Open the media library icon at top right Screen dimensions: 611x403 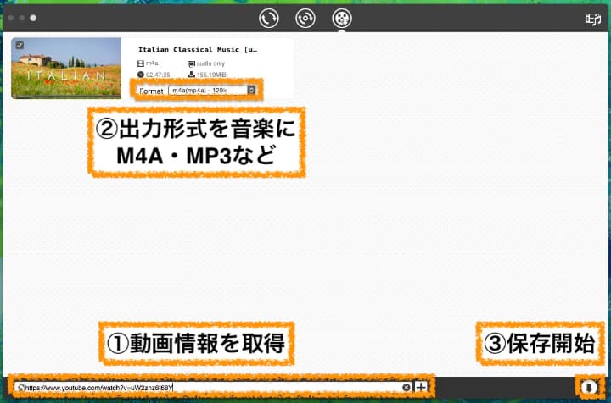pyautogui.click(x=592, y=17)
